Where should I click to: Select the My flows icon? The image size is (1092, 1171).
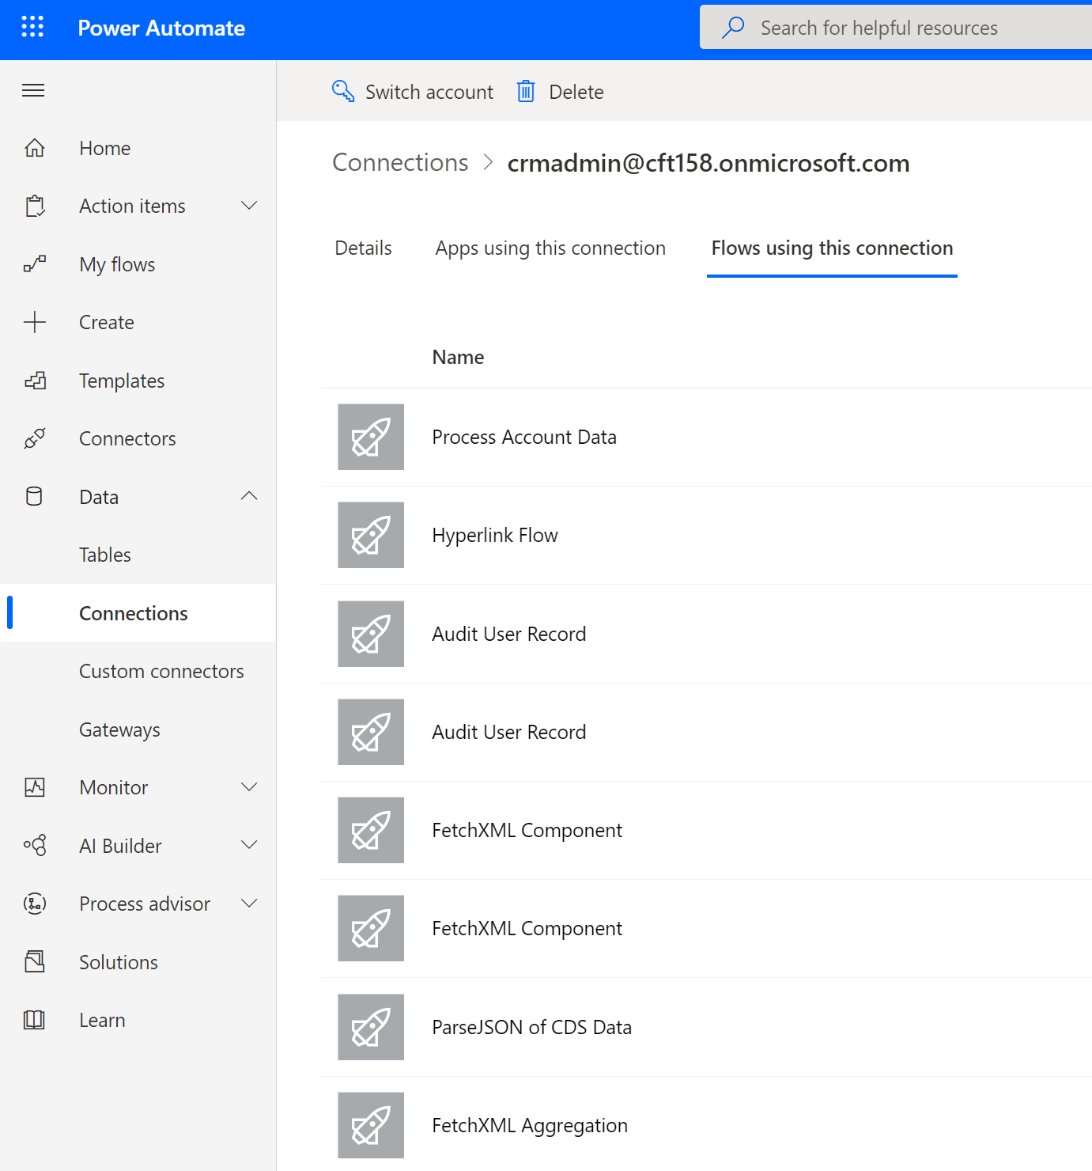tap(35, 263)
